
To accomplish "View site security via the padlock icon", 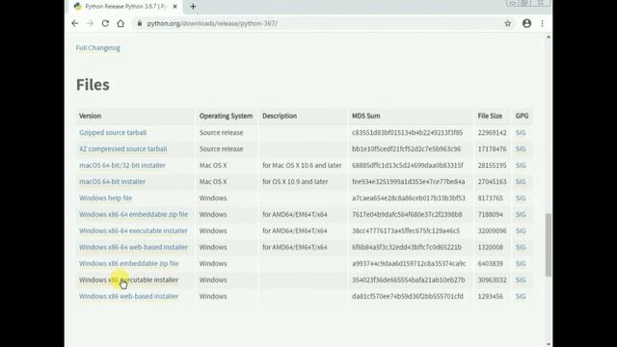I will tap(139, 23).
